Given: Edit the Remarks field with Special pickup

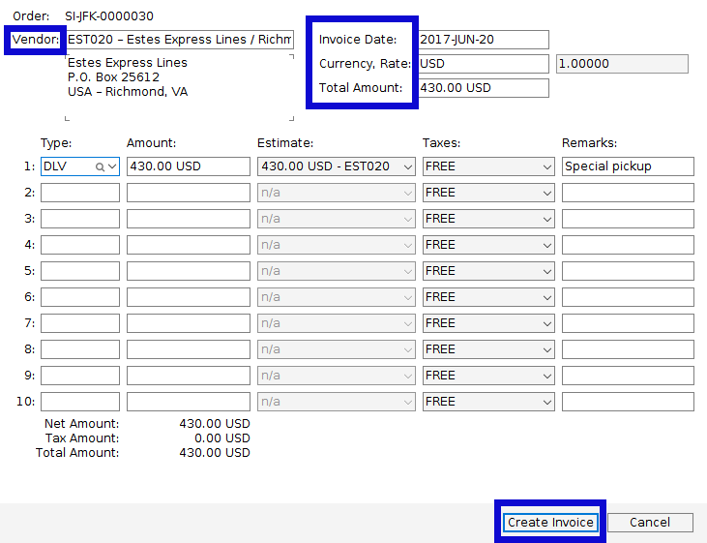Looking at the screenshot, I should coord(628,166).
